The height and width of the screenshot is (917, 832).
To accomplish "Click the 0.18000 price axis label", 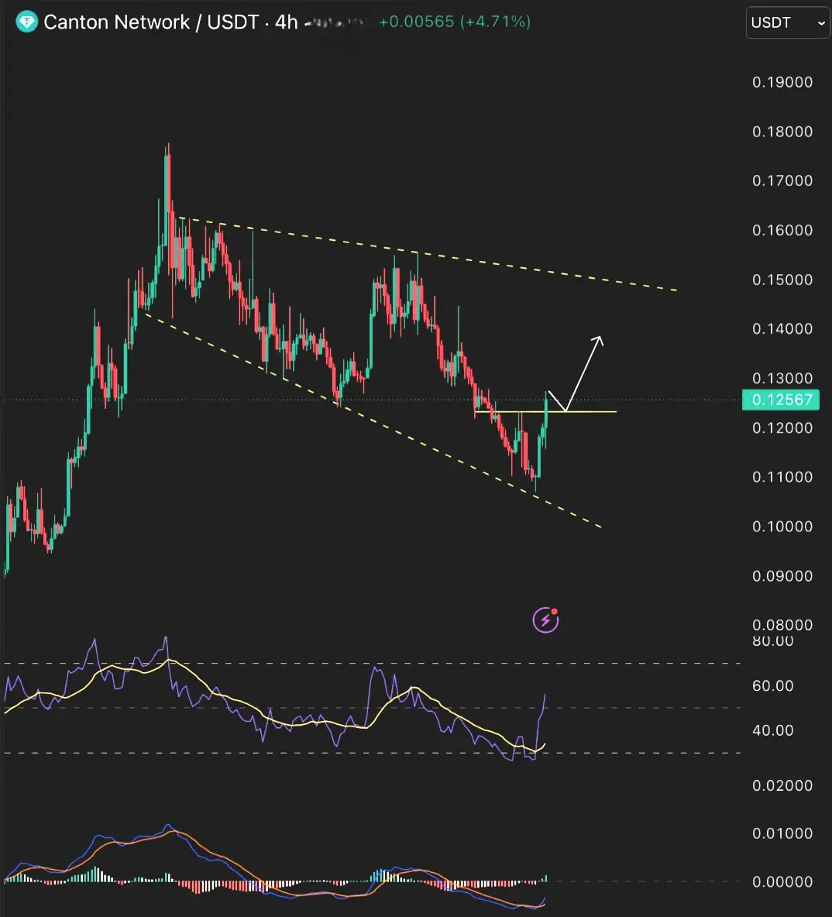I will 782,132.
